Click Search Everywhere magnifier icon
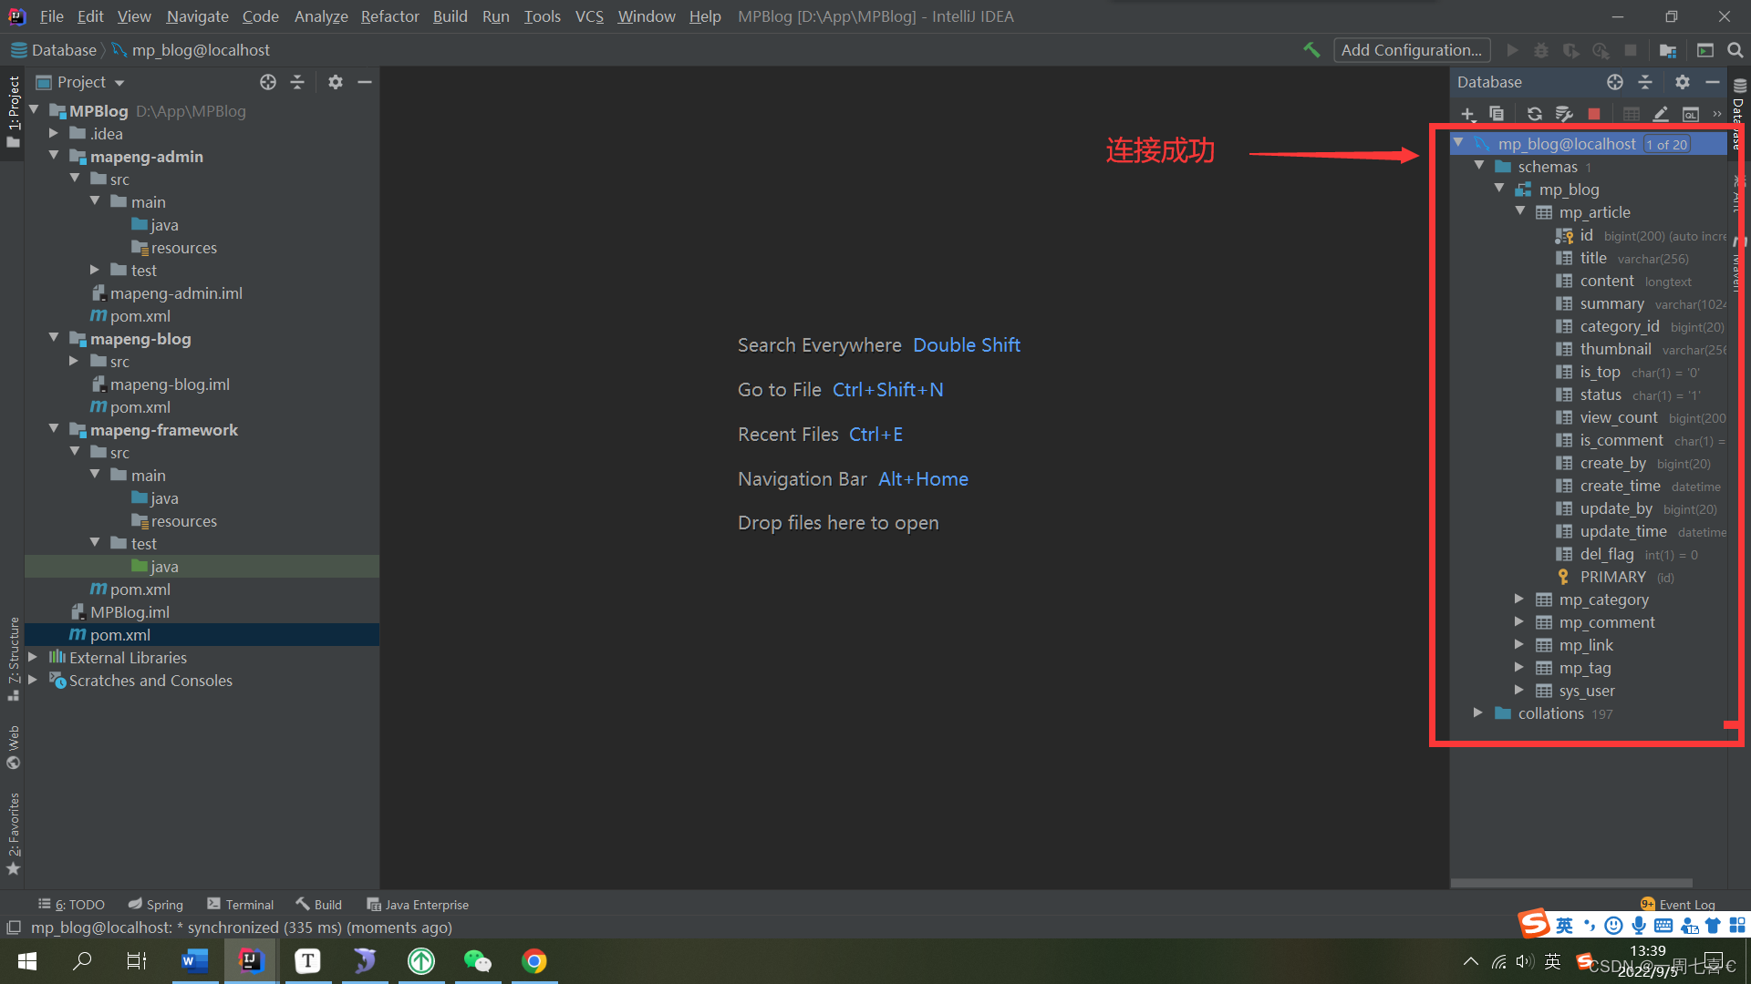 [x=1735, y=50]
